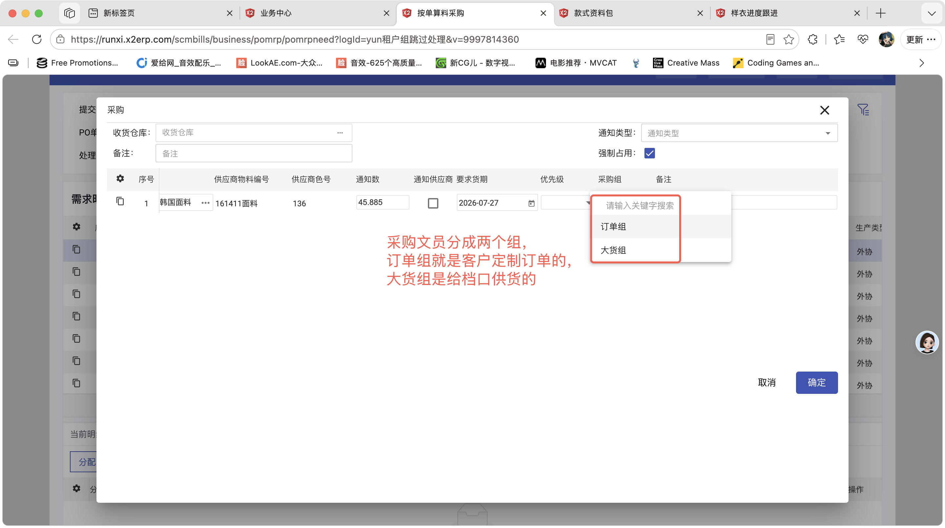Open lookup dots next to 韩国面料
The width and height of the screenshot is (945, 528).
[205, 203]
